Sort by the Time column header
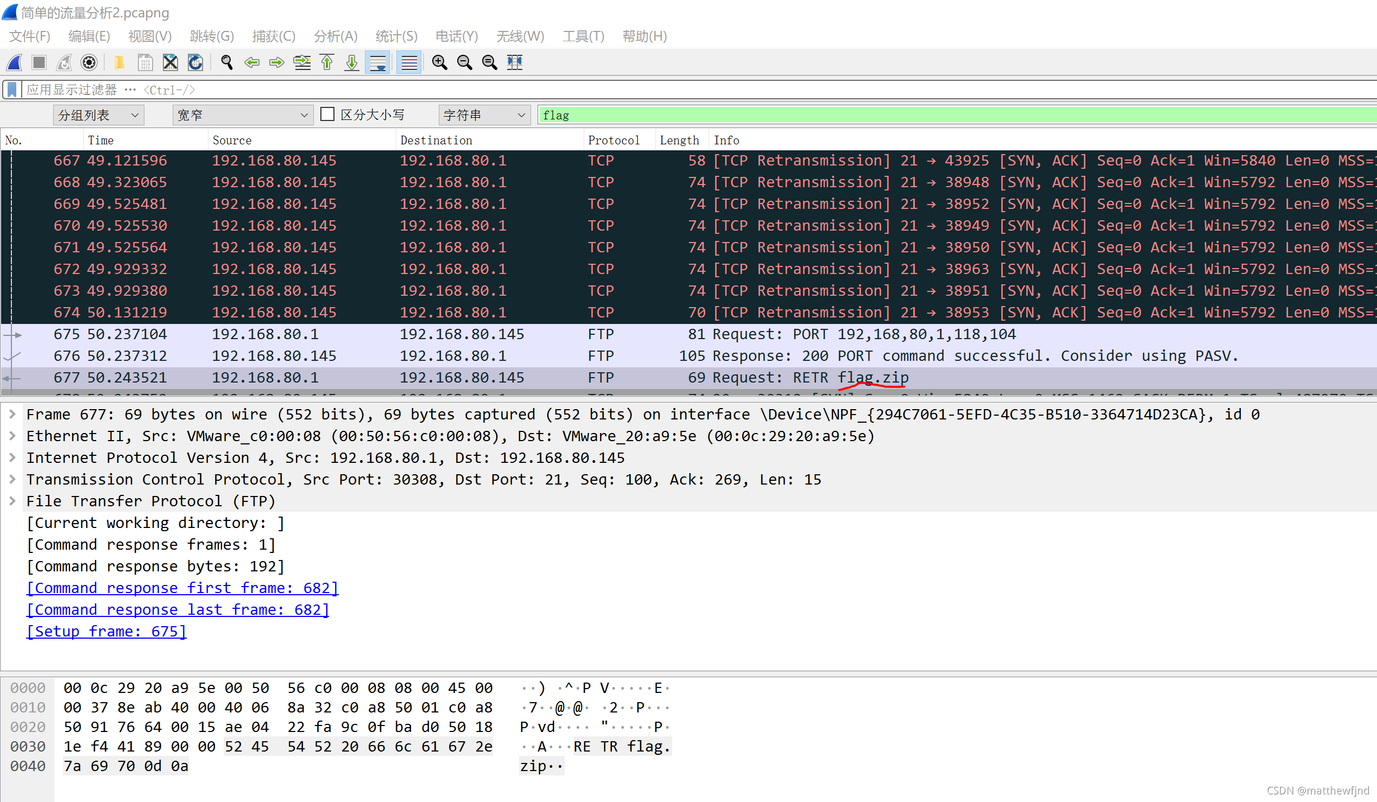Viewport: 1377px width, 802px height. [146, 141]
